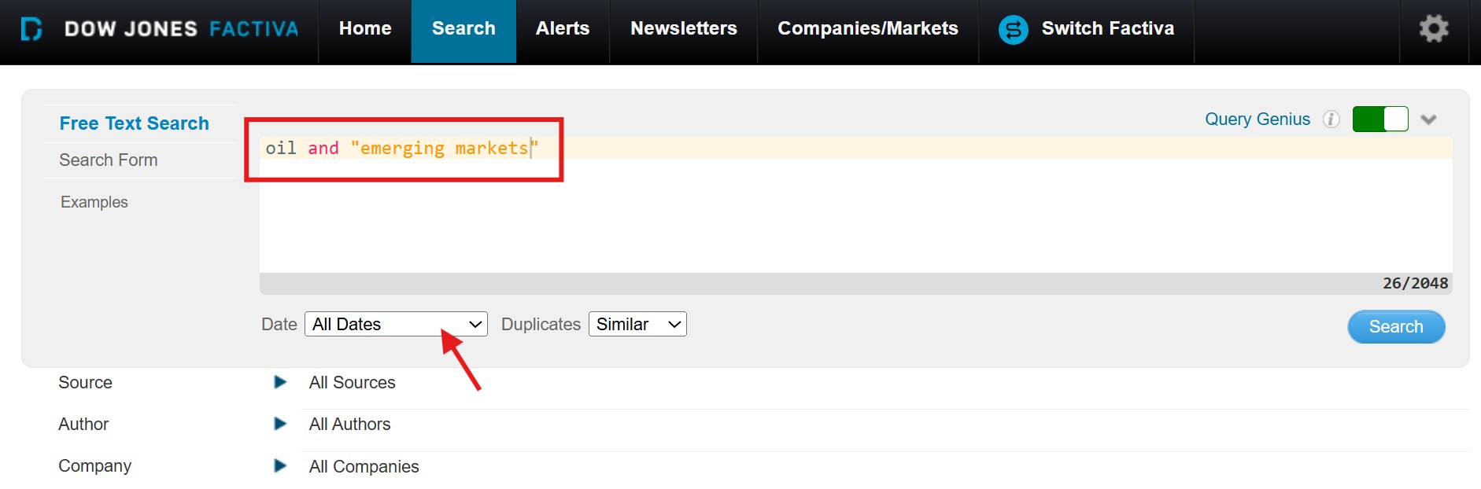
Task: Click the Switch Factiva menu label
Action: pos(1107,29)
